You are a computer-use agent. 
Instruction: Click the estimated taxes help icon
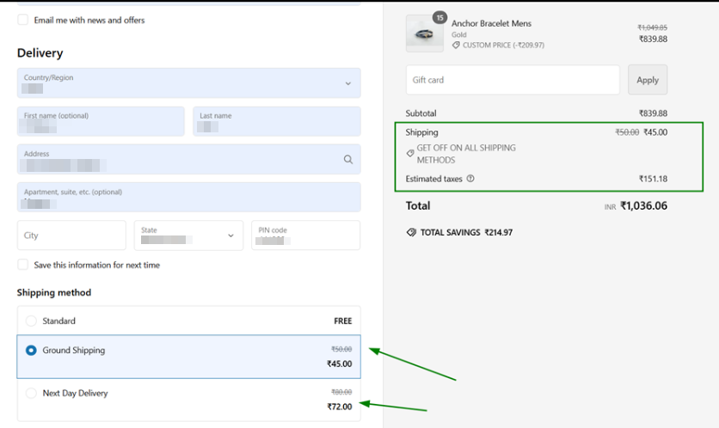click(x=470, y=179)
